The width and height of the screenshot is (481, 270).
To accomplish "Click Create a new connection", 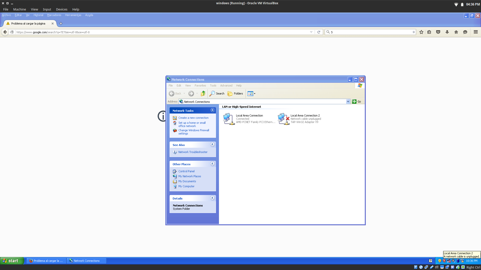I will [193, 118].
